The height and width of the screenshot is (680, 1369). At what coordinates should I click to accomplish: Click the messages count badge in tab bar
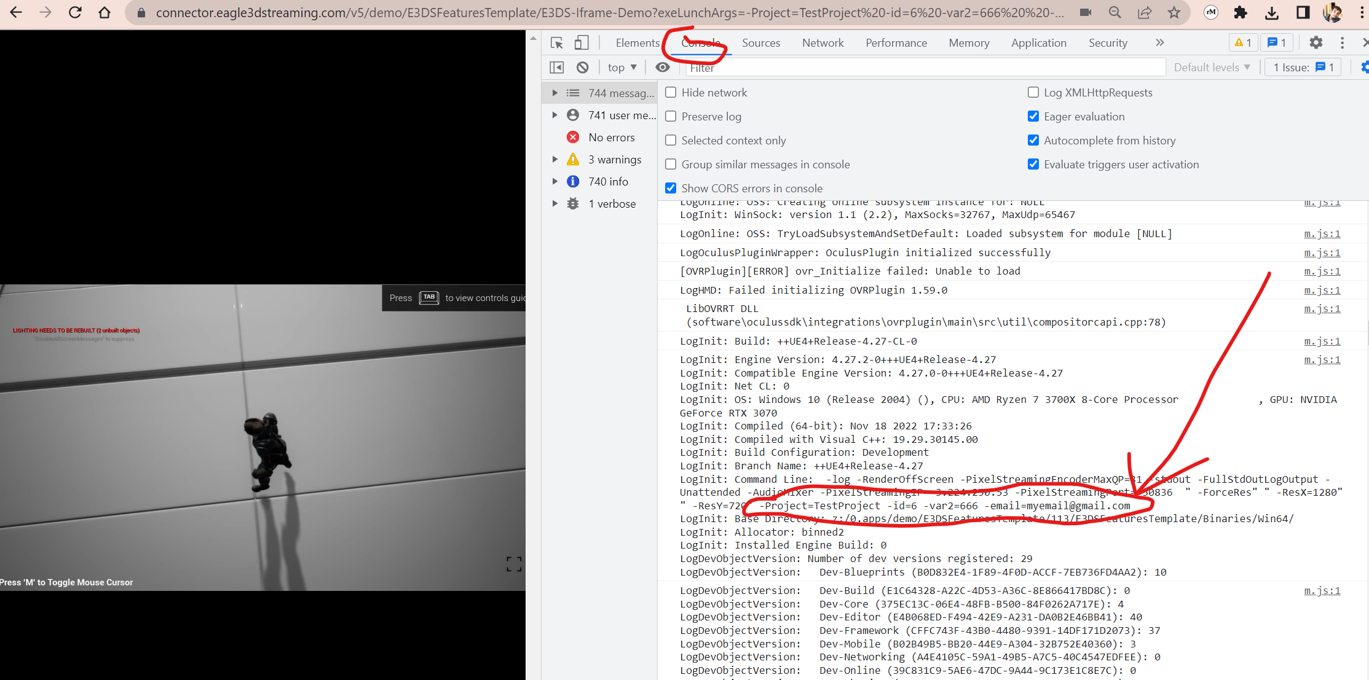pos(1277,42)
